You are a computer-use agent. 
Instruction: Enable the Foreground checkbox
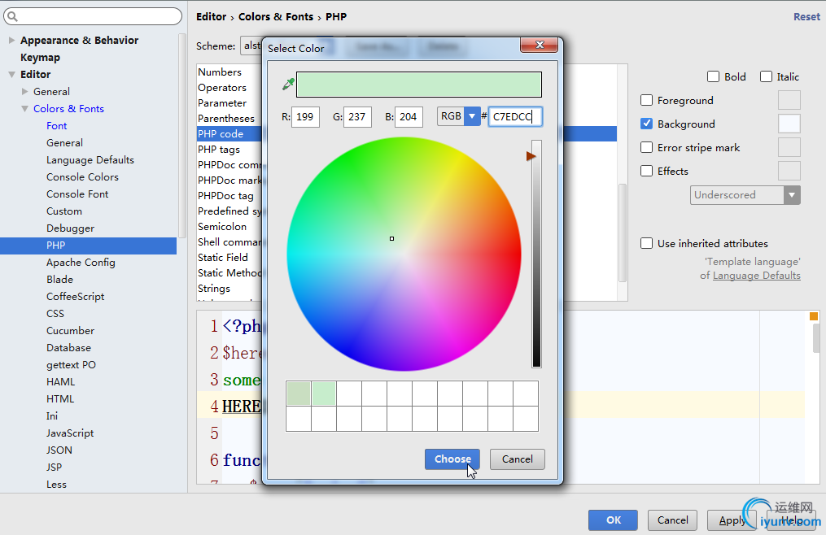(646, 100)
